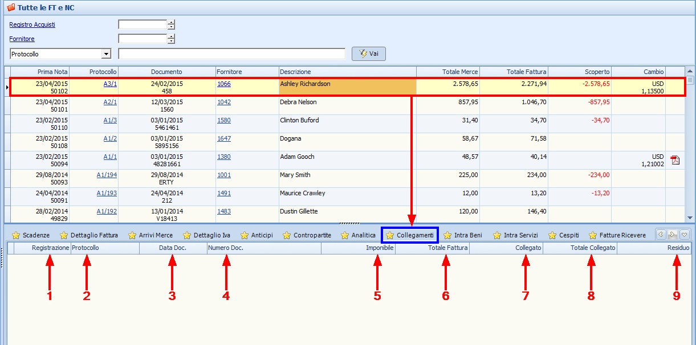
Task: Open the Arrivi Merce tab
Action: pyautogui.click(x=156, y=235)
